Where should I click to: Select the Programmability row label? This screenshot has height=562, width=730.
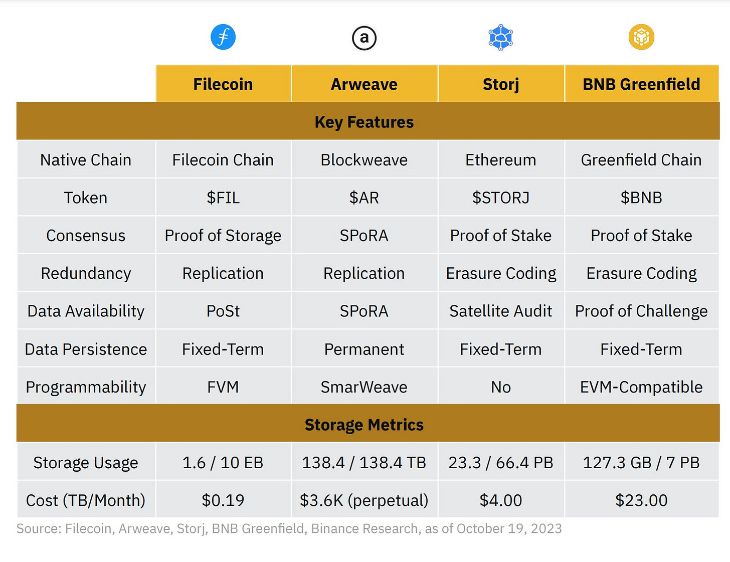coord(86,387)
